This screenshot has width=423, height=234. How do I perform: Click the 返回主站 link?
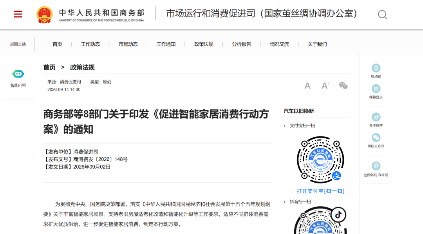18,44
